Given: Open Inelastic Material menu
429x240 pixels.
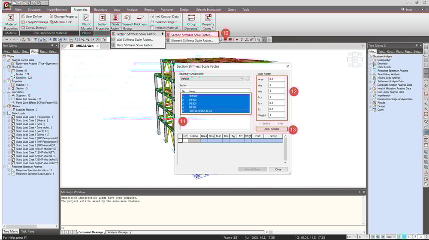Looking at the screenshot, I should [x=165, y=27].
